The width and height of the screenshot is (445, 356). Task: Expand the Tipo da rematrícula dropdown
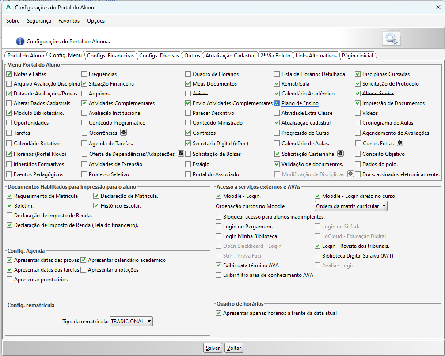131,322
